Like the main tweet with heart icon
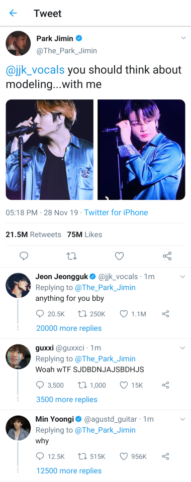The height and width of the screenshot is (482, 191). tap(119, 256)
